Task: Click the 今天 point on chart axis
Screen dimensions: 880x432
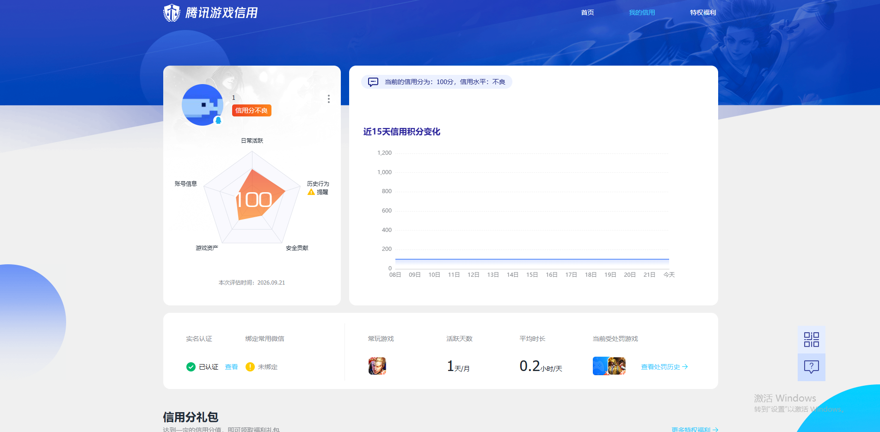Action: pos(669,275)
